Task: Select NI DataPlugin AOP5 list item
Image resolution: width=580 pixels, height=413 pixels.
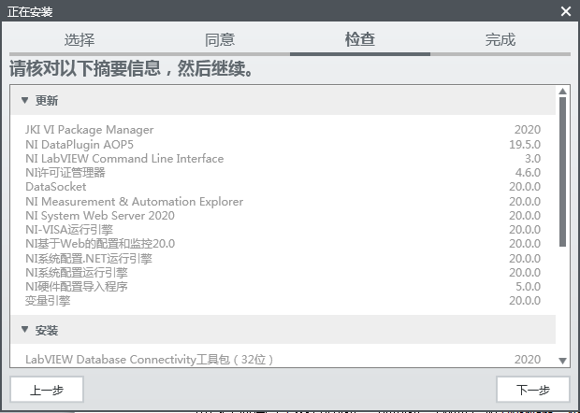Action: [80, 145]
